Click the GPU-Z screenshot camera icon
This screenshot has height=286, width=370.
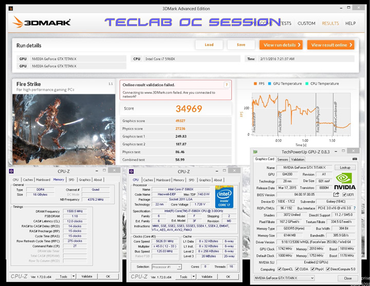[x=355, y=159]
